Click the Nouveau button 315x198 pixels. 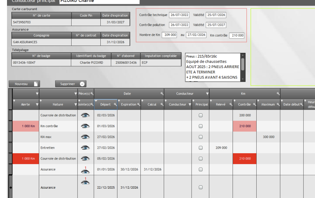pos(24,84)
